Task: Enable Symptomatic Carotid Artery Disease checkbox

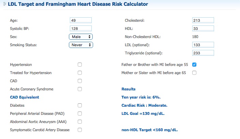Action: (80, 130)
